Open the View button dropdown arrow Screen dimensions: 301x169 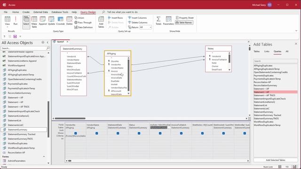point(8,27)
